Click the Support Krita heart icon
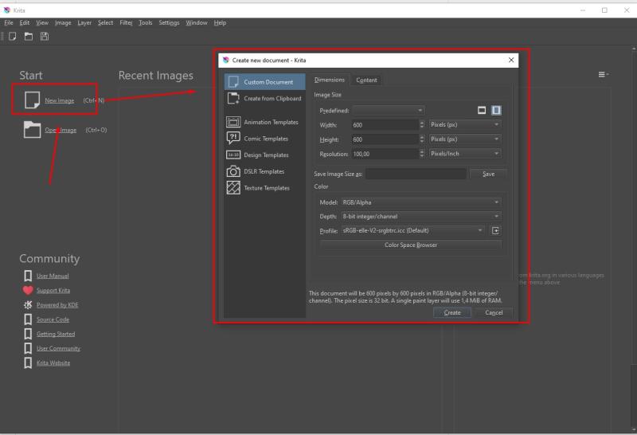The width and height of the screenshot is (637, 435). point(28,290)
